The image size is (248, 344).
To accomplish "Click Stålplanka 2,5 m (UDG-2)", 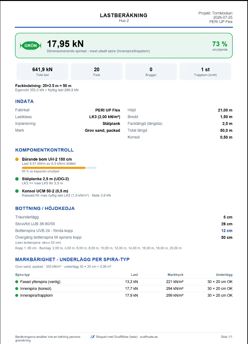I will click(45, 179).
